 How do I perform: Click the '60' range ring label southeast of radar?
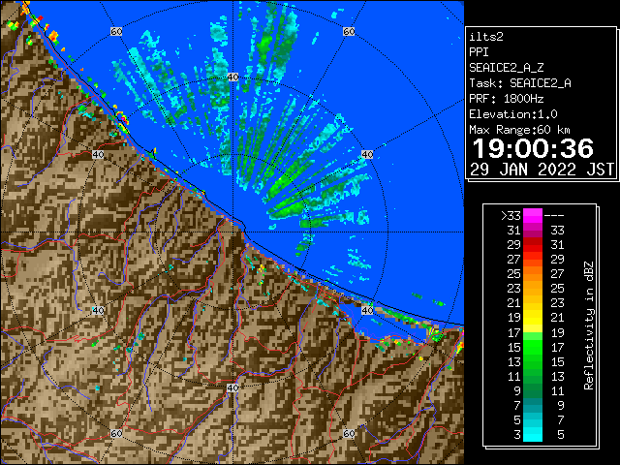coord(349,434)
